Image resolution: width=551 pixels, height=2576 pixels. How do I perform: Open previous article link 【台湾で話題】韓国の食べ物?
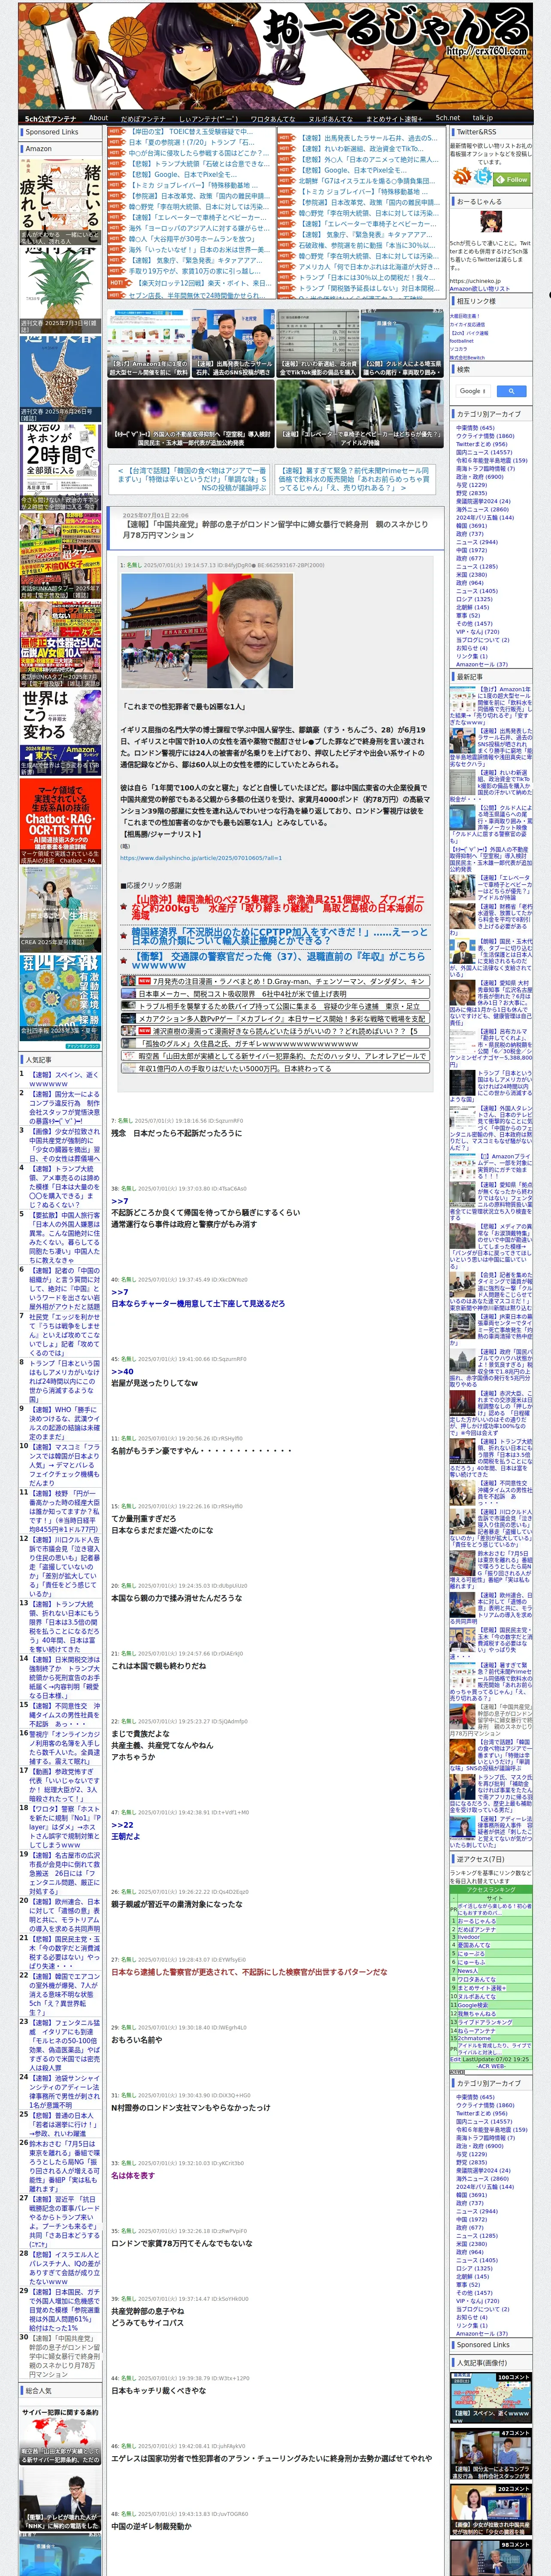tap(192, 479)
